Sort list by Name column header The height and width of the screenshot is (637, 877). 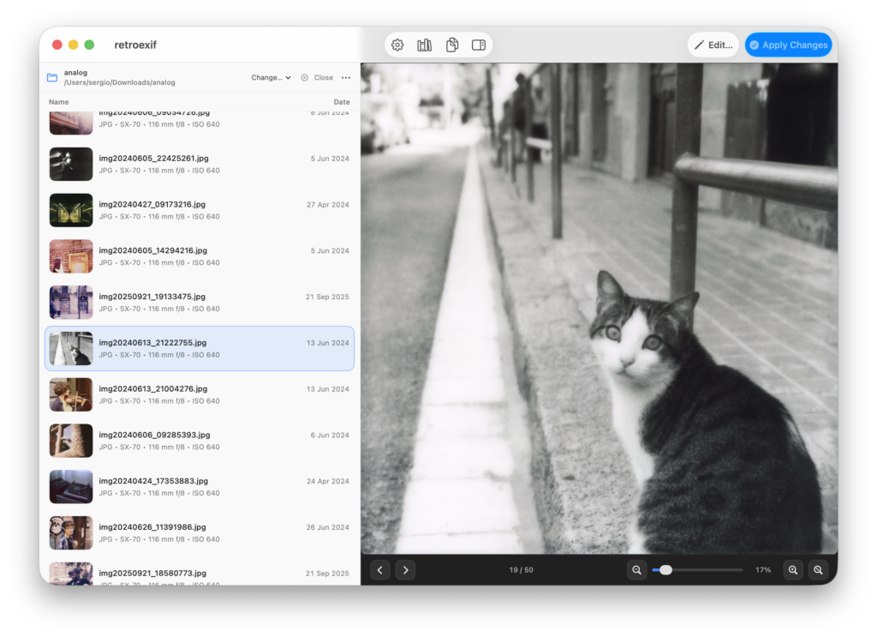tap(59, 102)
